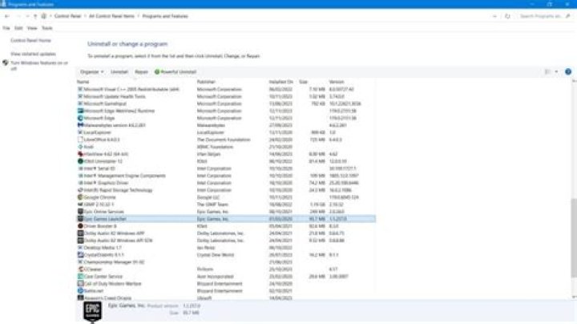Viewport: 577px width, 324px height.
Task: Open the View menu
Action: tap(32, 28)
